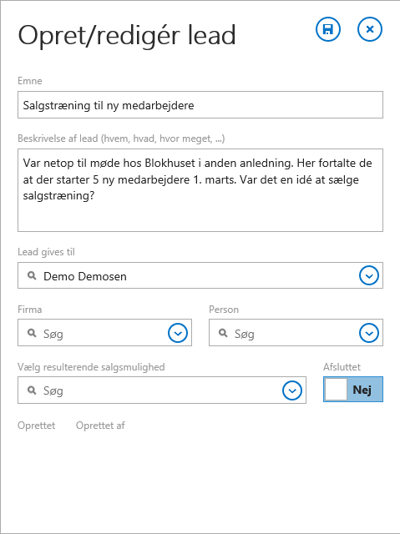Toggle the Afsluttet switch showing Nej

coord(353,390)
